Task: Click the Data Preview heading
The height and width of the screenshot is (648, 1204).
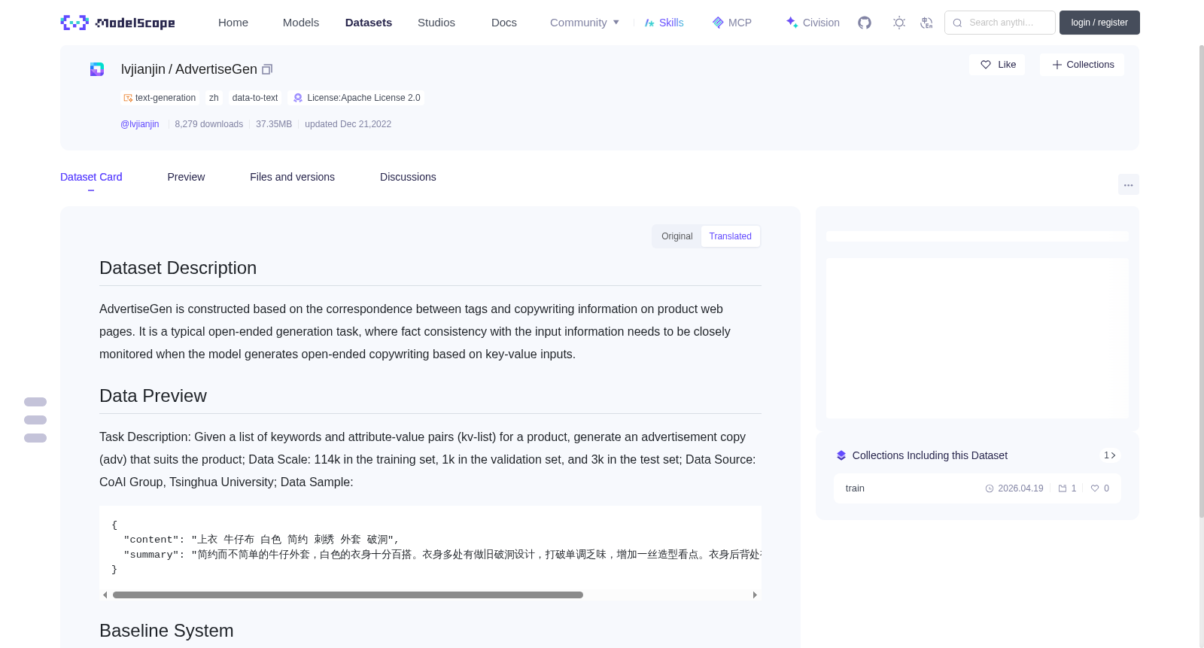Action: tap(153, 396)
